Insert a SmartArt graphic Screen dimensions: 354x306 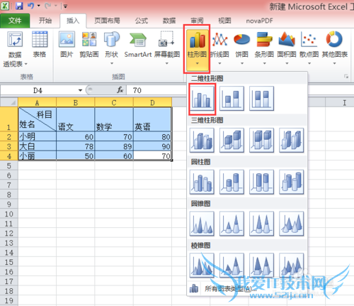(138, 45)
